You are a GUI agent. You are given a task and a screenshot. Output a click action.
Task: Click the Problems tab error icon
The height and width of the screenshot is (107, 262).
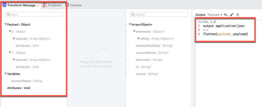(x=45, y=5)
